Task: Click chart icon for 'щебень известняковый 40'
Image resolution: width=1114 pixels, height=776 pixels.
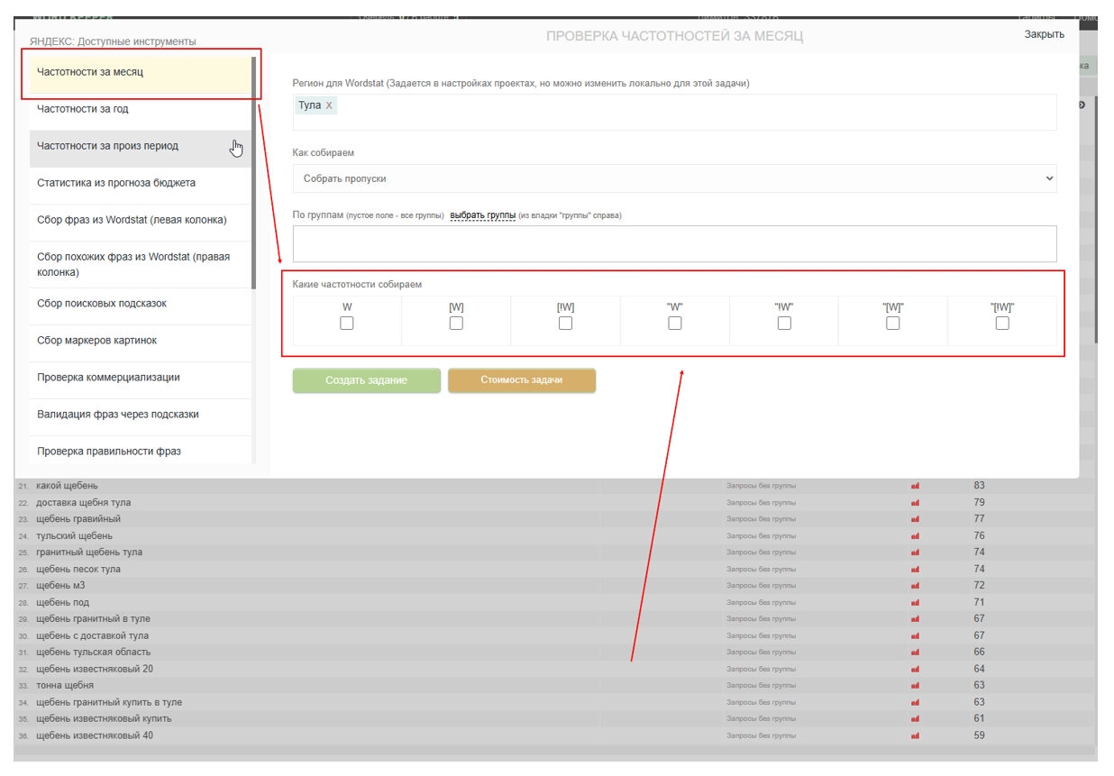Action: 915,736
